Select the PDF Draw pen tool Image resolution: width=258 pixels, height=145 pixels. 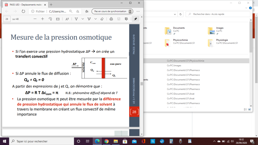pos(76,19)
